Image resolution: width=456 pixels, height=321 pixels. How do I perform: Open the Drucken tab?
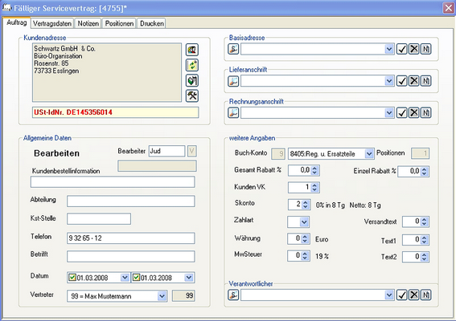152,23
